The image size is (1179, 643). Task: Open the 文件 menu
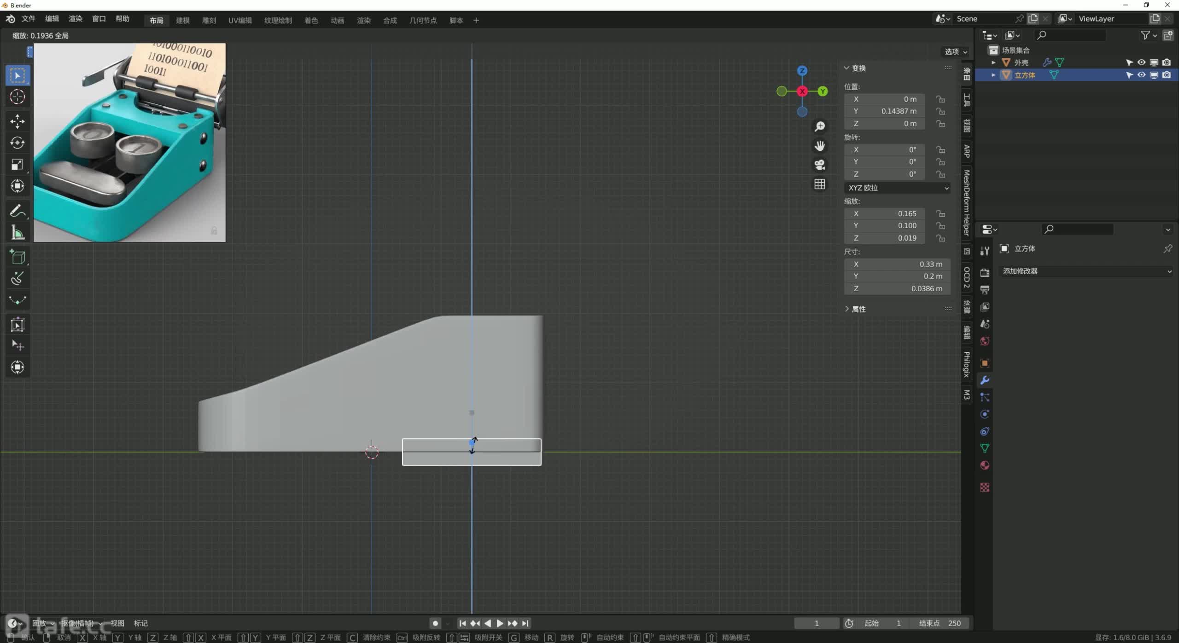click(x=28, y=19)
